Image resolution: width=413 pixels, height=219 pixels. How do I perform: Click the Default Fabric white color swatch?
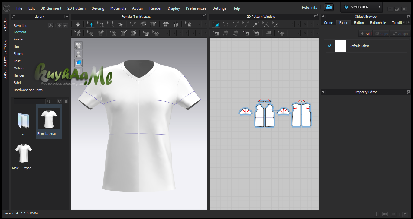(341, 46)
